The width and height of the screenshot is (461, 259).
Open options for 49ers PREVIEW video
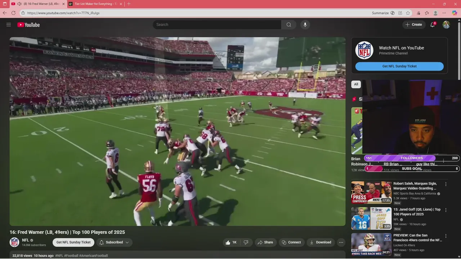coord(446,236)
